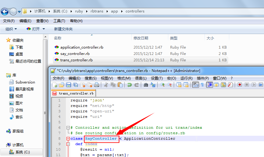Undo the last edit with the green arrow
This screenshot has width=264, height=157.
point(129,85)
